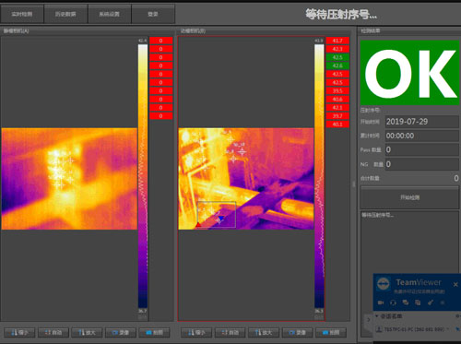Click zoom-out (缩小) button under camera A
The width and height of the screenshot is (461, 344).
pos(19,332)
